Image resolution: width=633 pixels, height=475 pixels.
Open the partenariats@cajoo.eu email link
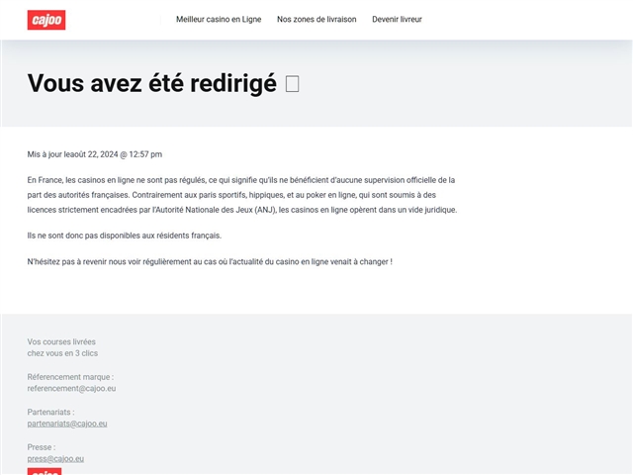click(x=67, y=424)
